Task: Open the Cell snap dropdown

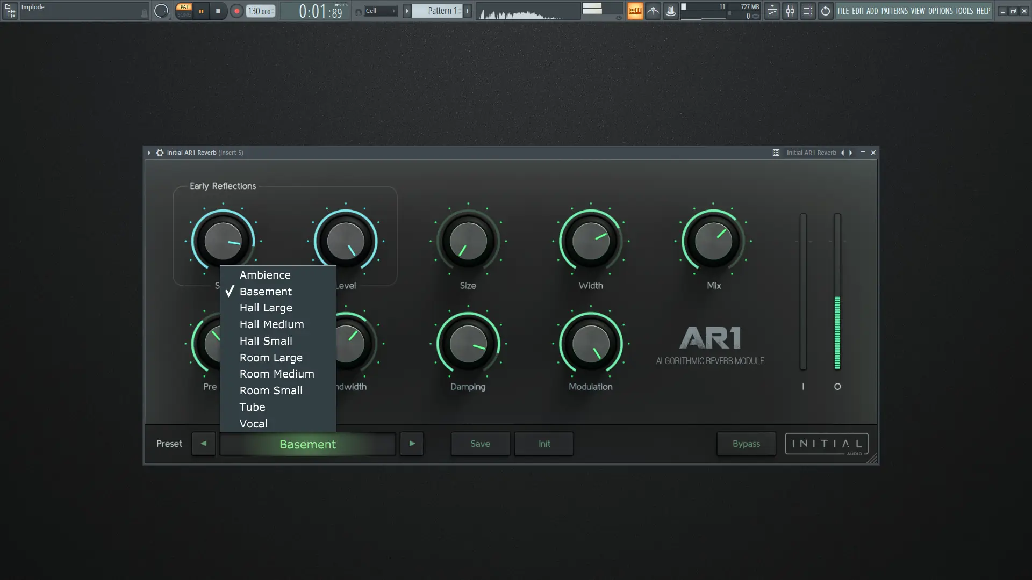Action: [380, 11]
